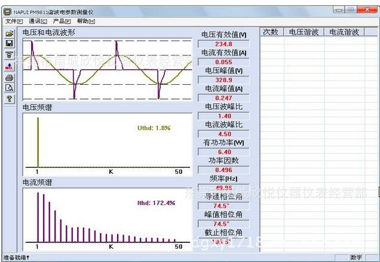The width and height of the screenshot is (380, 262).
Task: Click the 次数 column header
Action: tap(271, 32)
